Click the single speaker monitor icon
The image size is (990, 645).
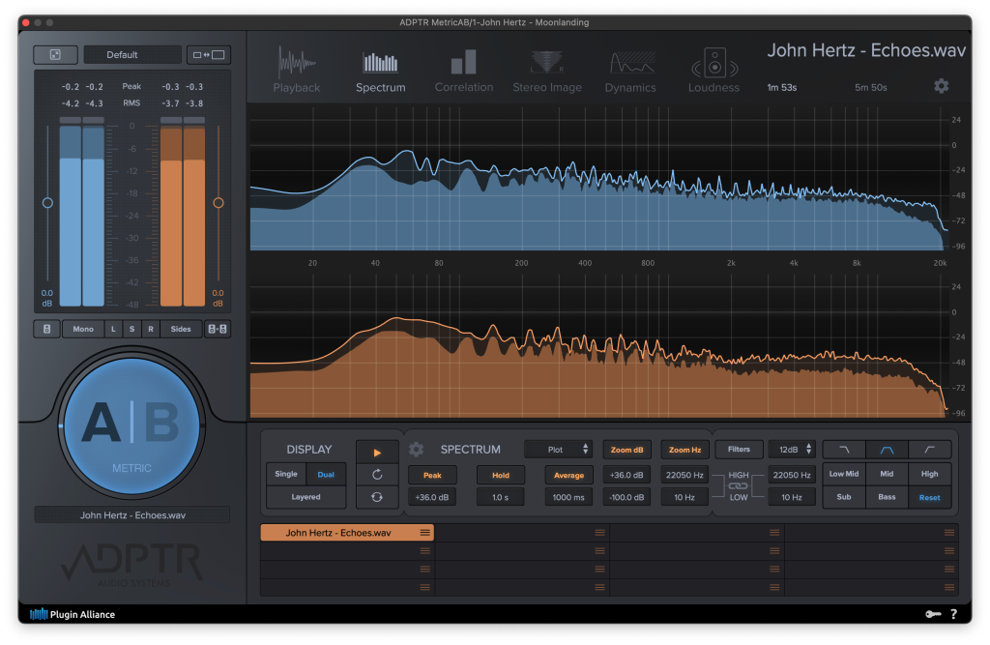click(x=46, y=329)
